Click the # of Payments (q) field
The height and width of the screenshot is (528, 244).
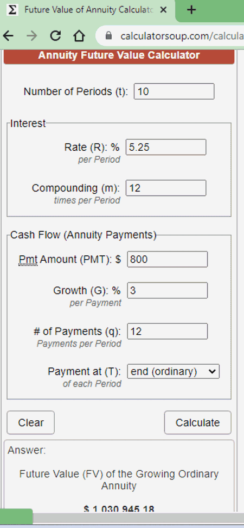167,331
